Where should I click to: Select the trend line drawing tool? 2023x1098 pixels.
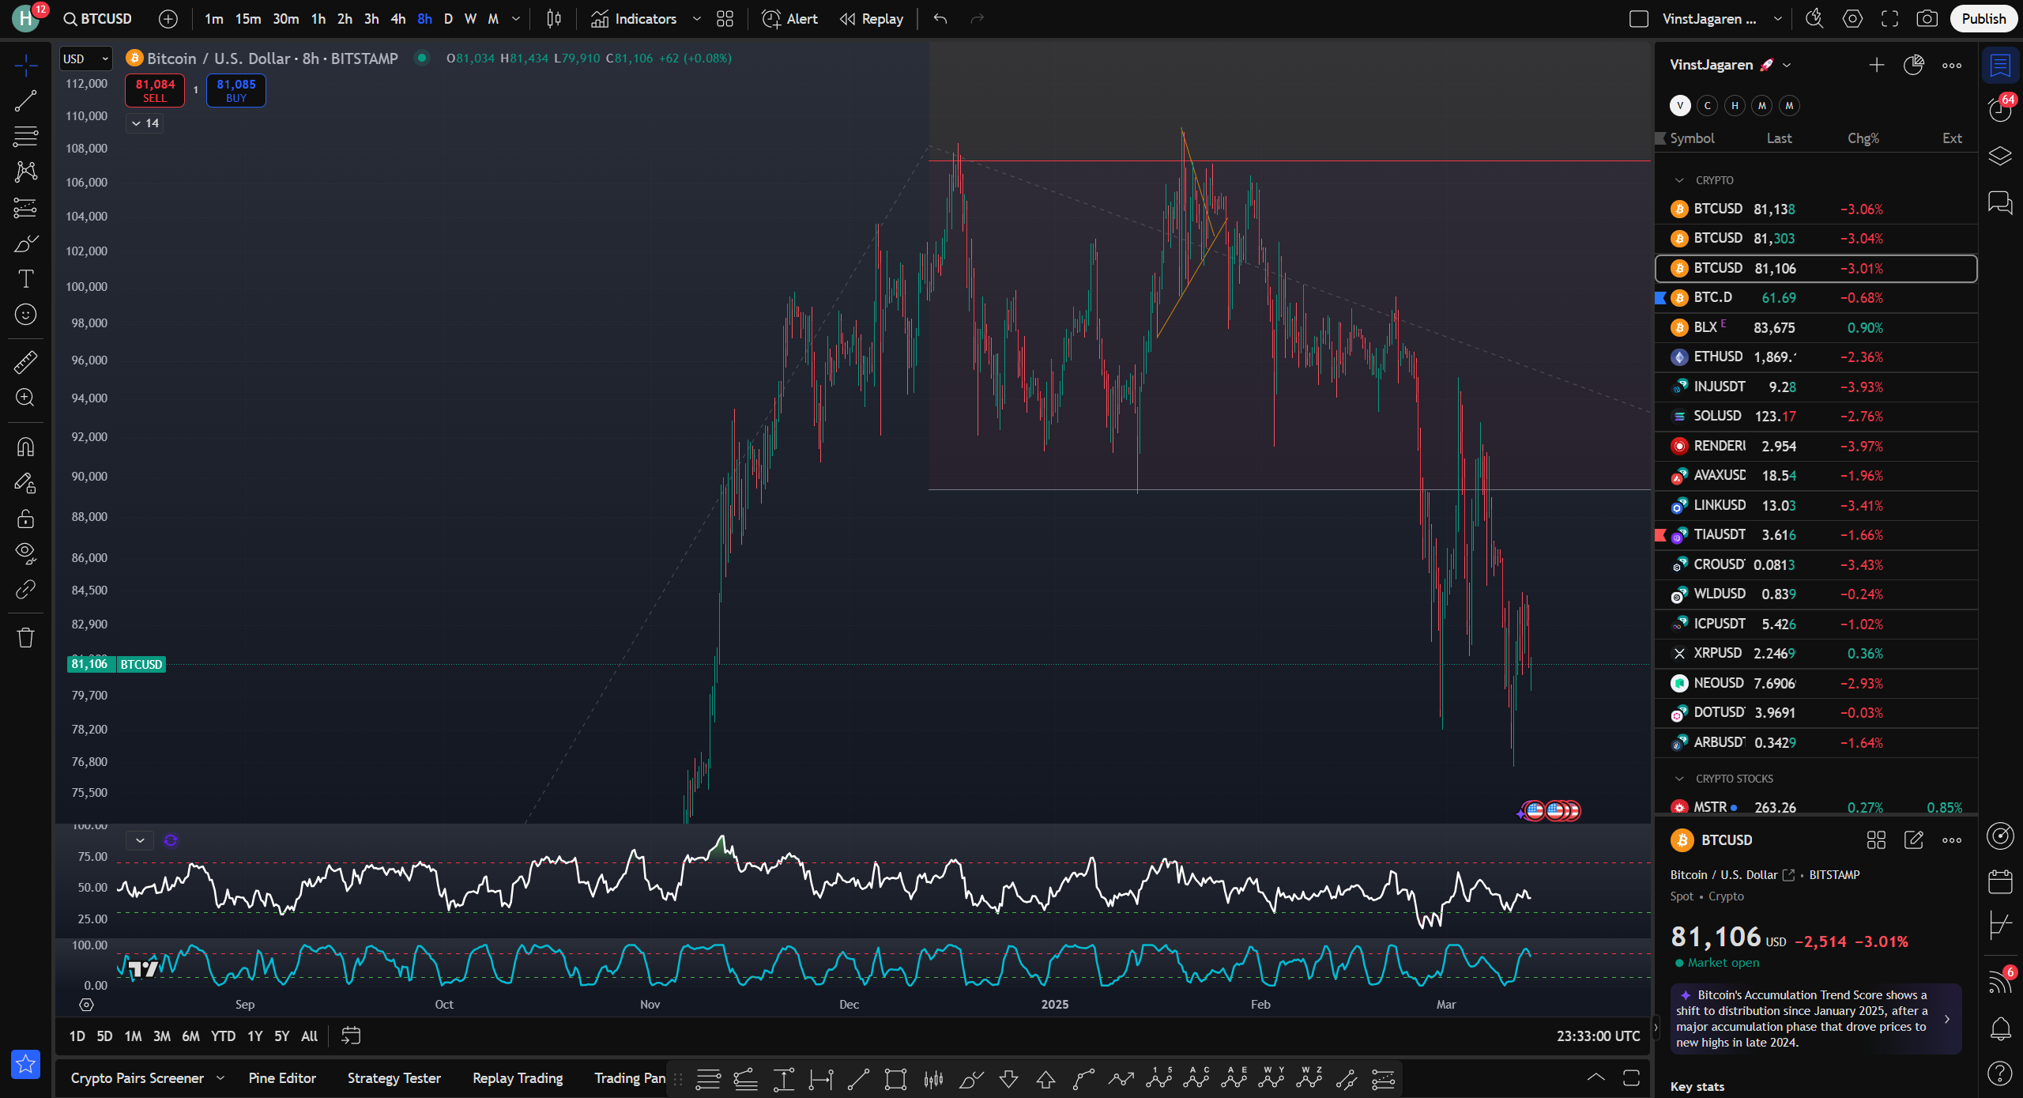(25, 101)
